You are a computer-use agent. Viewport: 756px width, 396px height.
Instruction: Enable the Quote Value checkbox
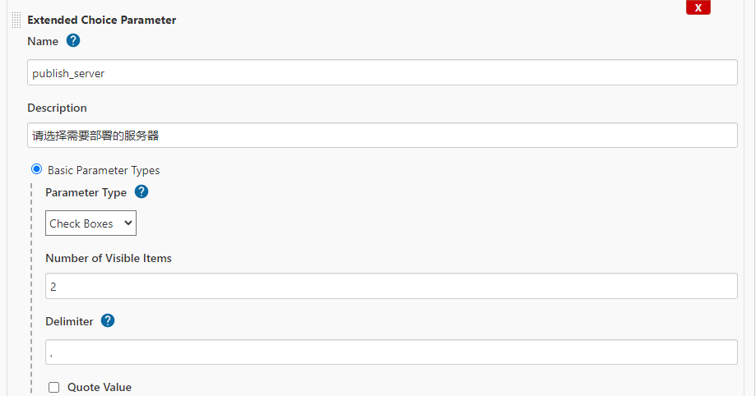54,387
